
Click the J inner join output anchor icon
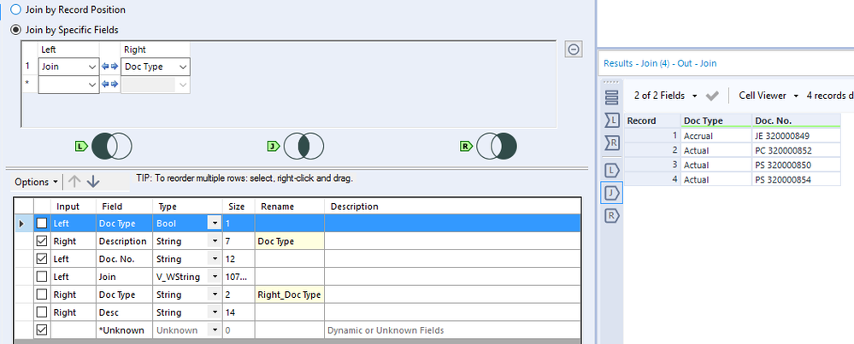coord(273,146)
